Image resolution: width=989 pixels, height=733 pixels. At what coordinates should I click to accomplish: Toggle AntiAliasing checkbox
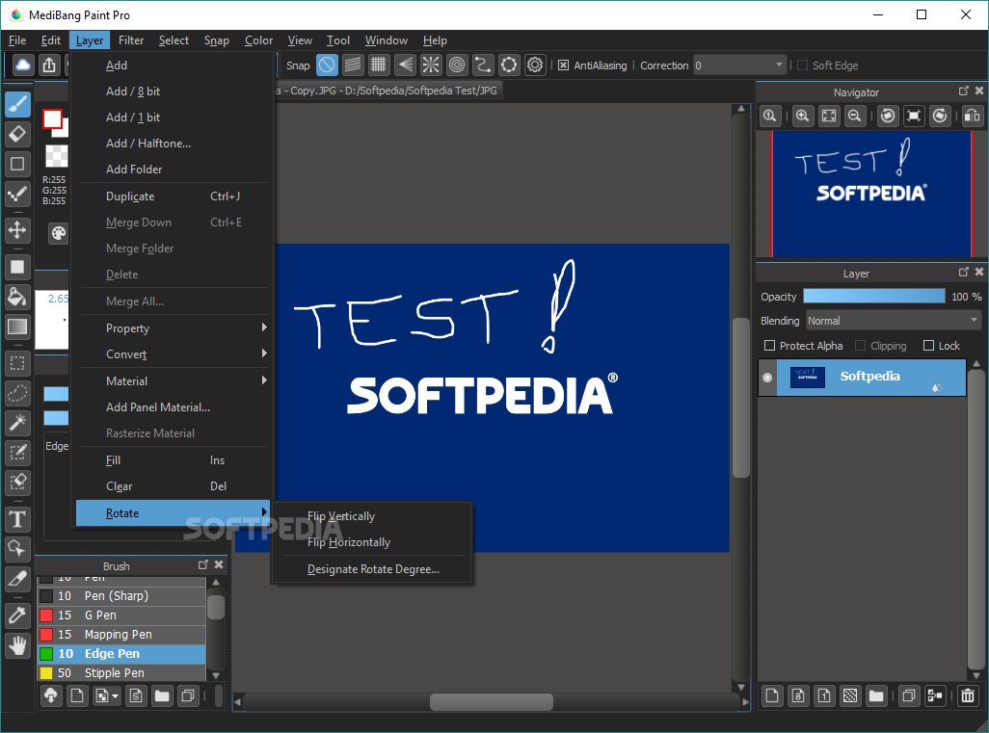pos(563,65)
